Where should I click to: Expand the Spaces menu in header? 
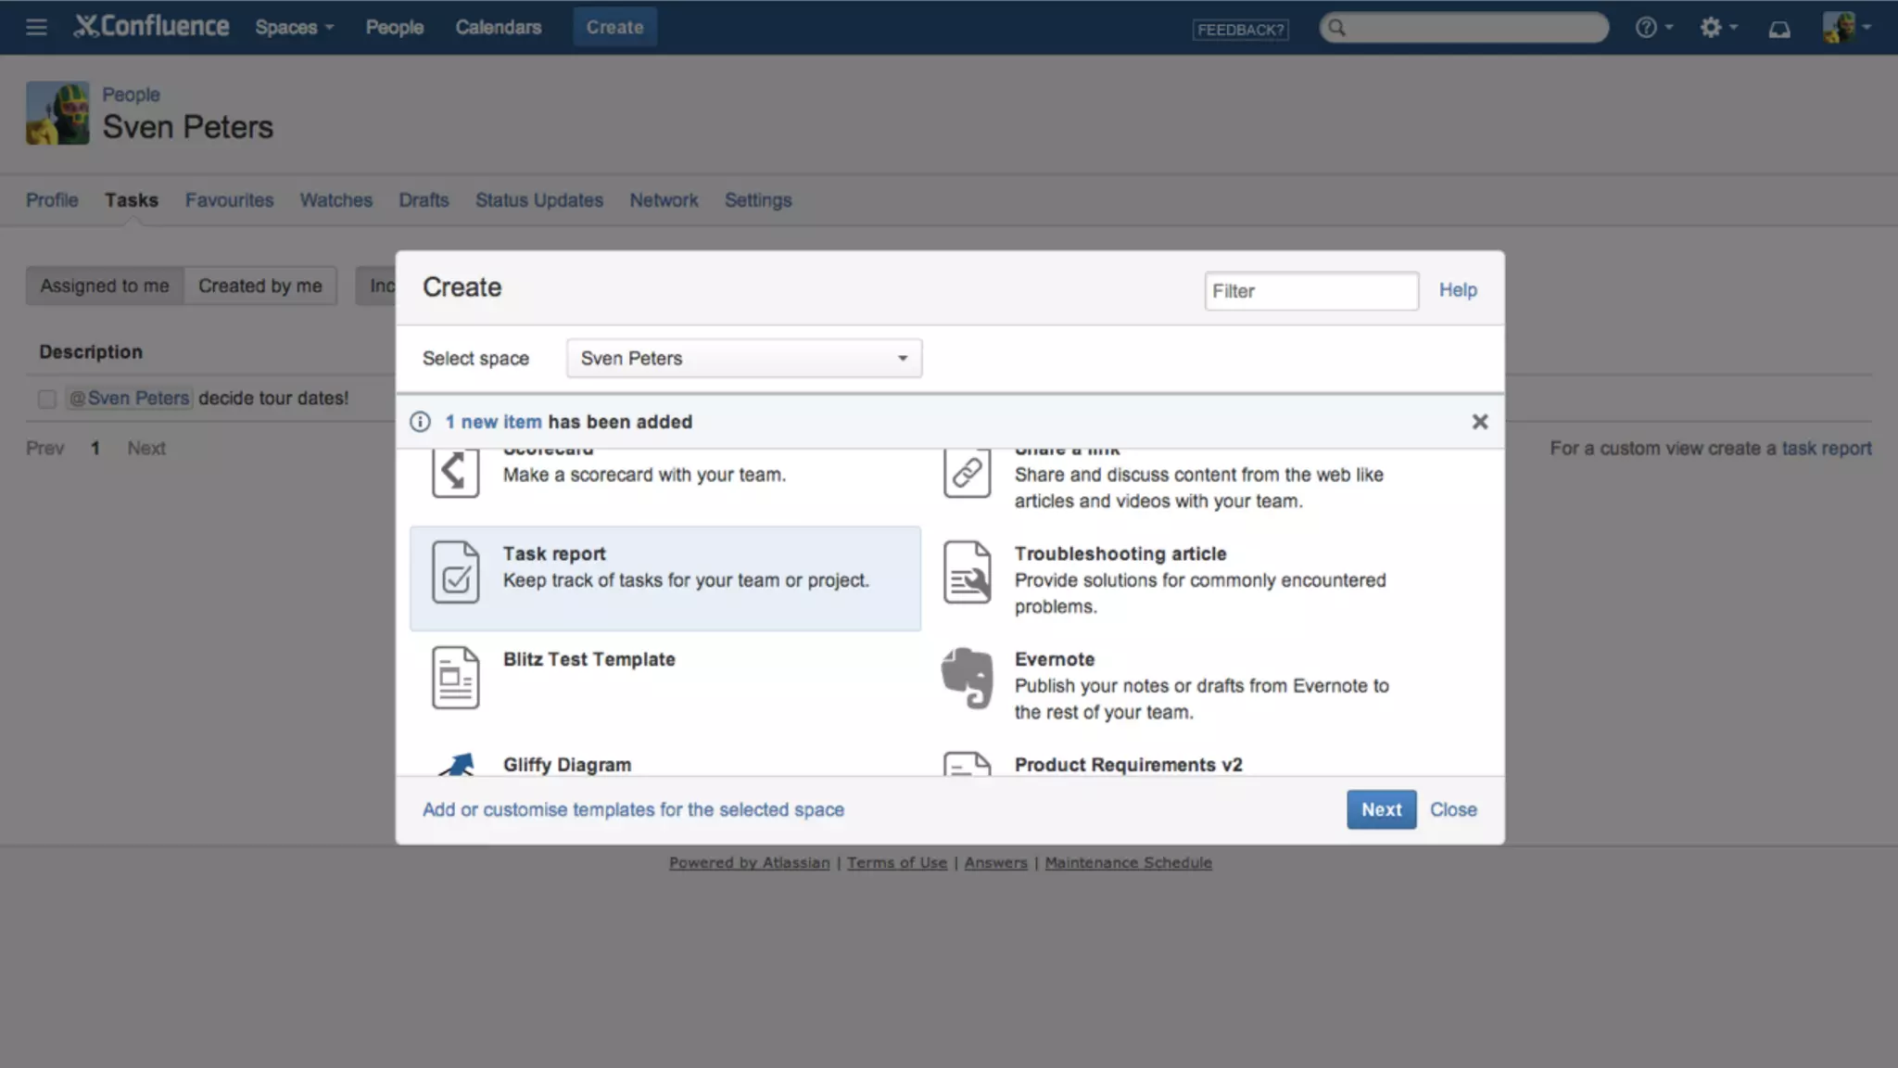click(294, 27)
